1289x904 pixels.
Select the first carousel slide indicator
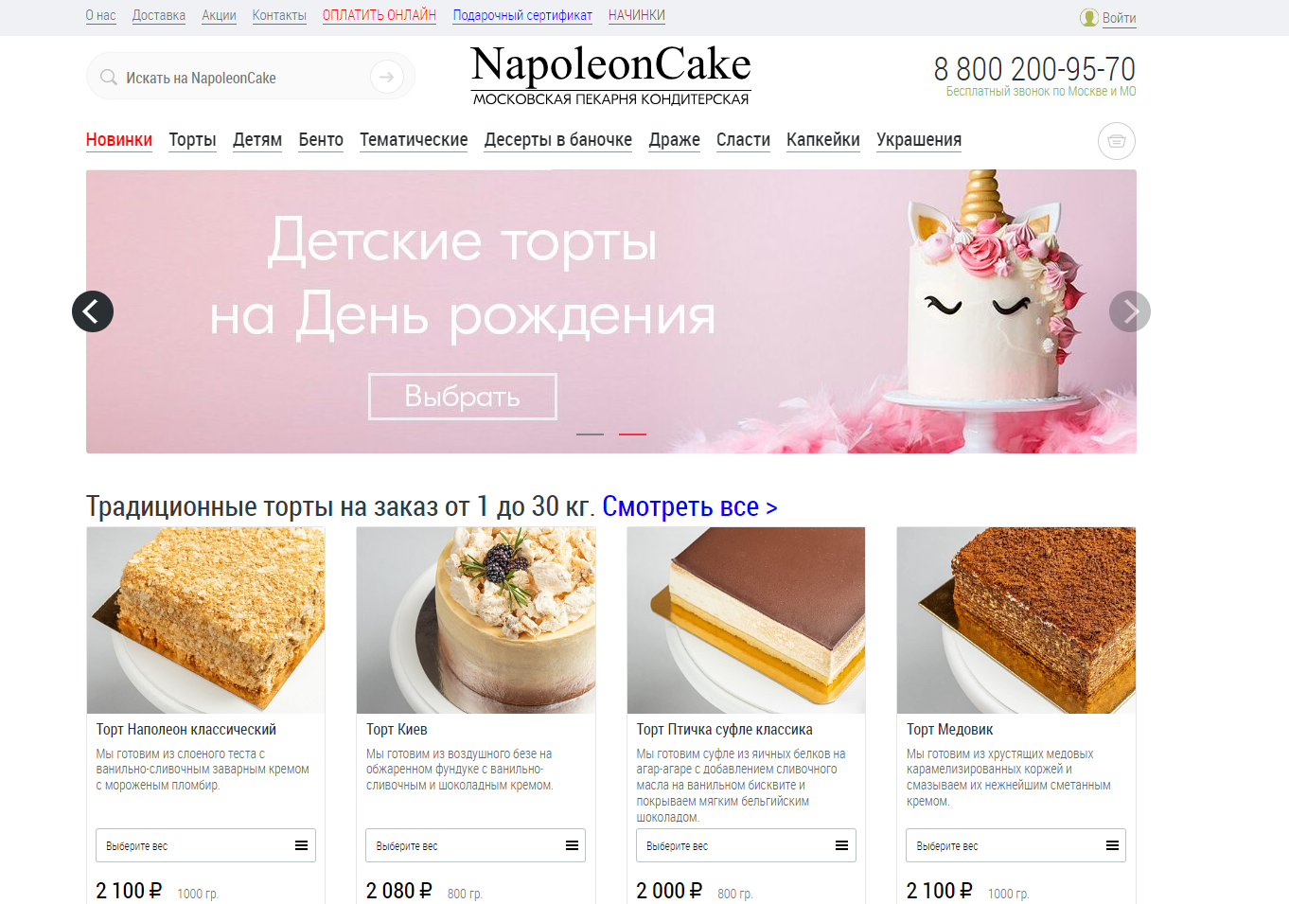click(x=590, y=434)
